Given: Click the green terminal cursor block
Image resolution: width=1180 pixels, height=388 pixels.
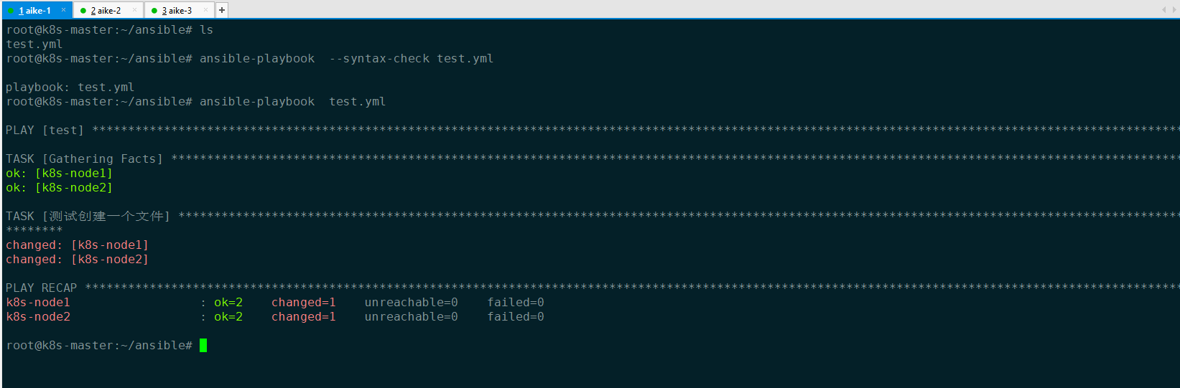Looking at the screenshot, I should click(203, 346).
